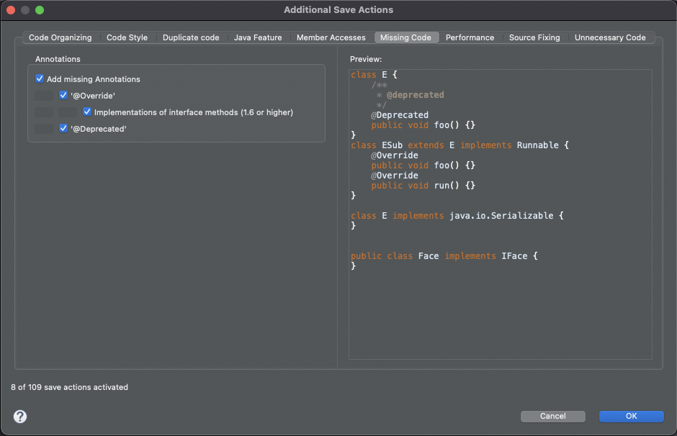
Task: Confirm with the OK button
Action: point(631,416)
